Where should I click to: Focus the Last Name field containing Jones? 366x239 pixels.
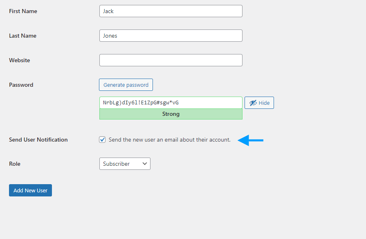point(171,36)
